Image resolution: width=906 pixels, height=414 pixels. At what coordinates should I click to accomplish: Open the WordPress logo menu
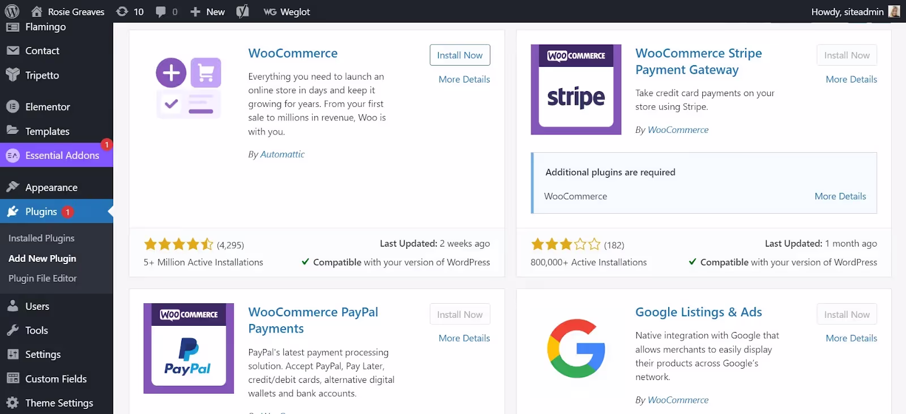(12, 11)
